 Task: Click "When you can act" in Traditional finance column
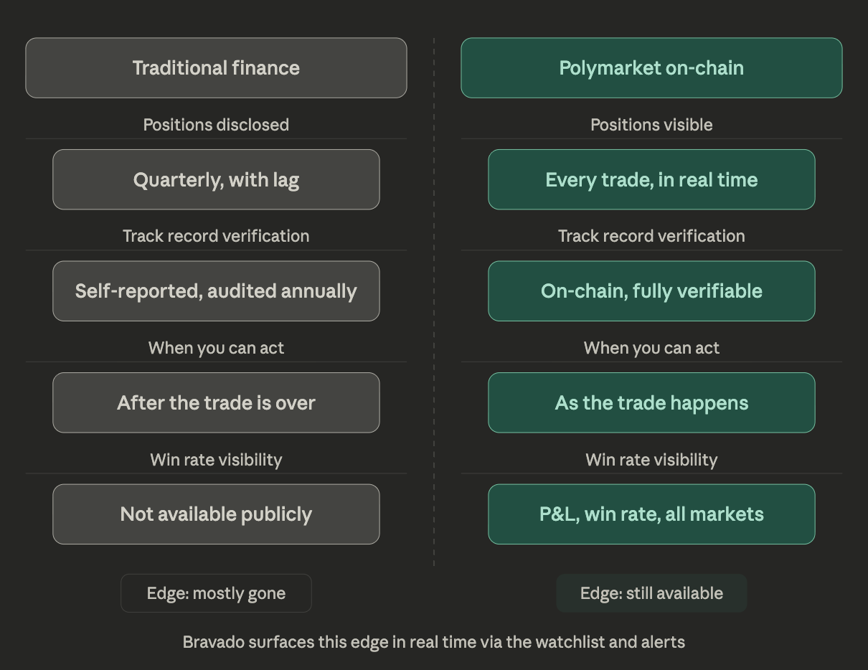pyautogui.click(x=216, y=348)
